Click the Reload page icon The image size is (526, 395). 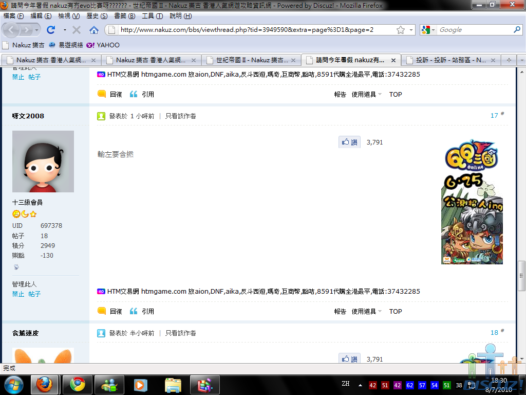click(x=51, y=30)
